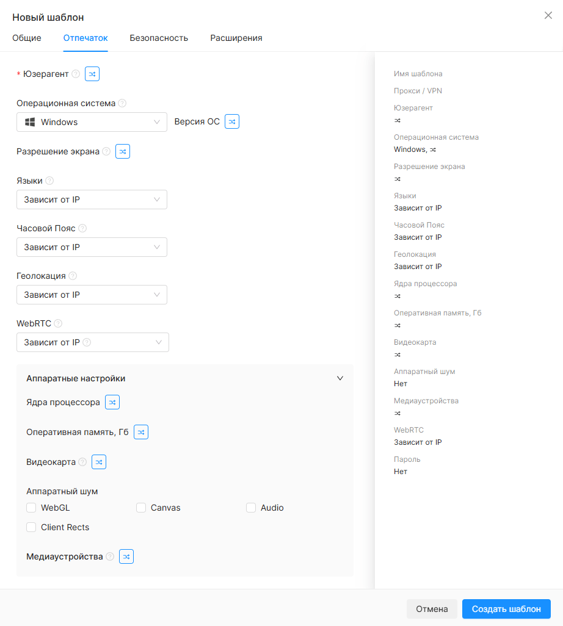Open Геолокация help tooltip

click(73, 275)
